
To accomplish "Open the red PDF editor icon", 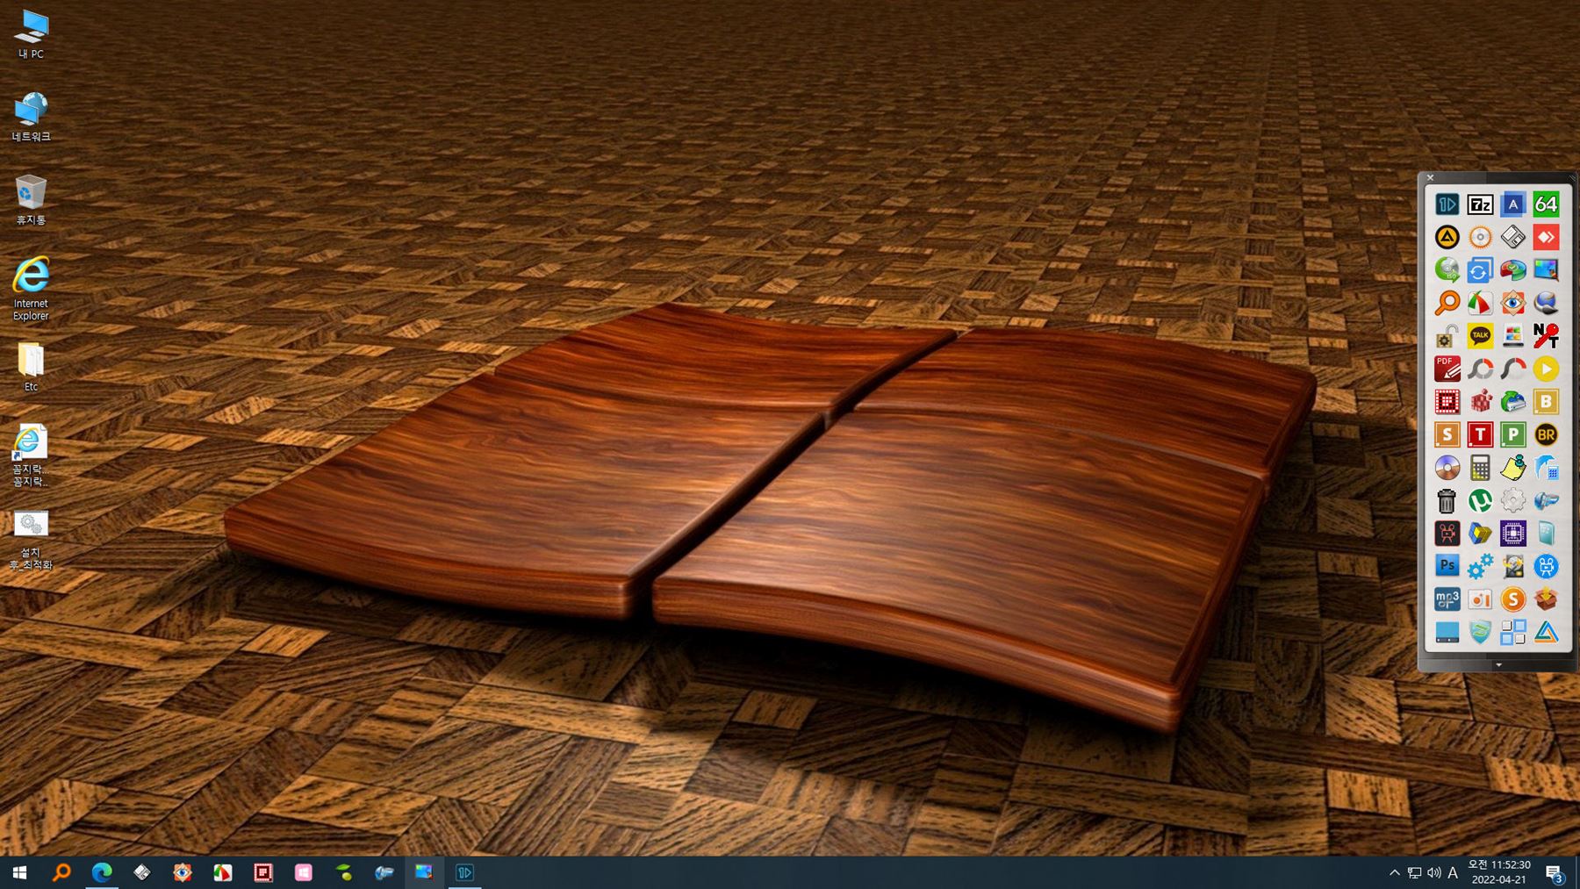I will [x=1447, y=369].
